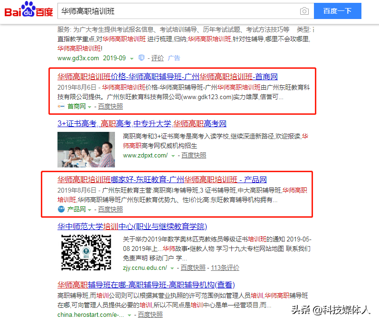Click the 百度一下 search button

pos(337,11)
